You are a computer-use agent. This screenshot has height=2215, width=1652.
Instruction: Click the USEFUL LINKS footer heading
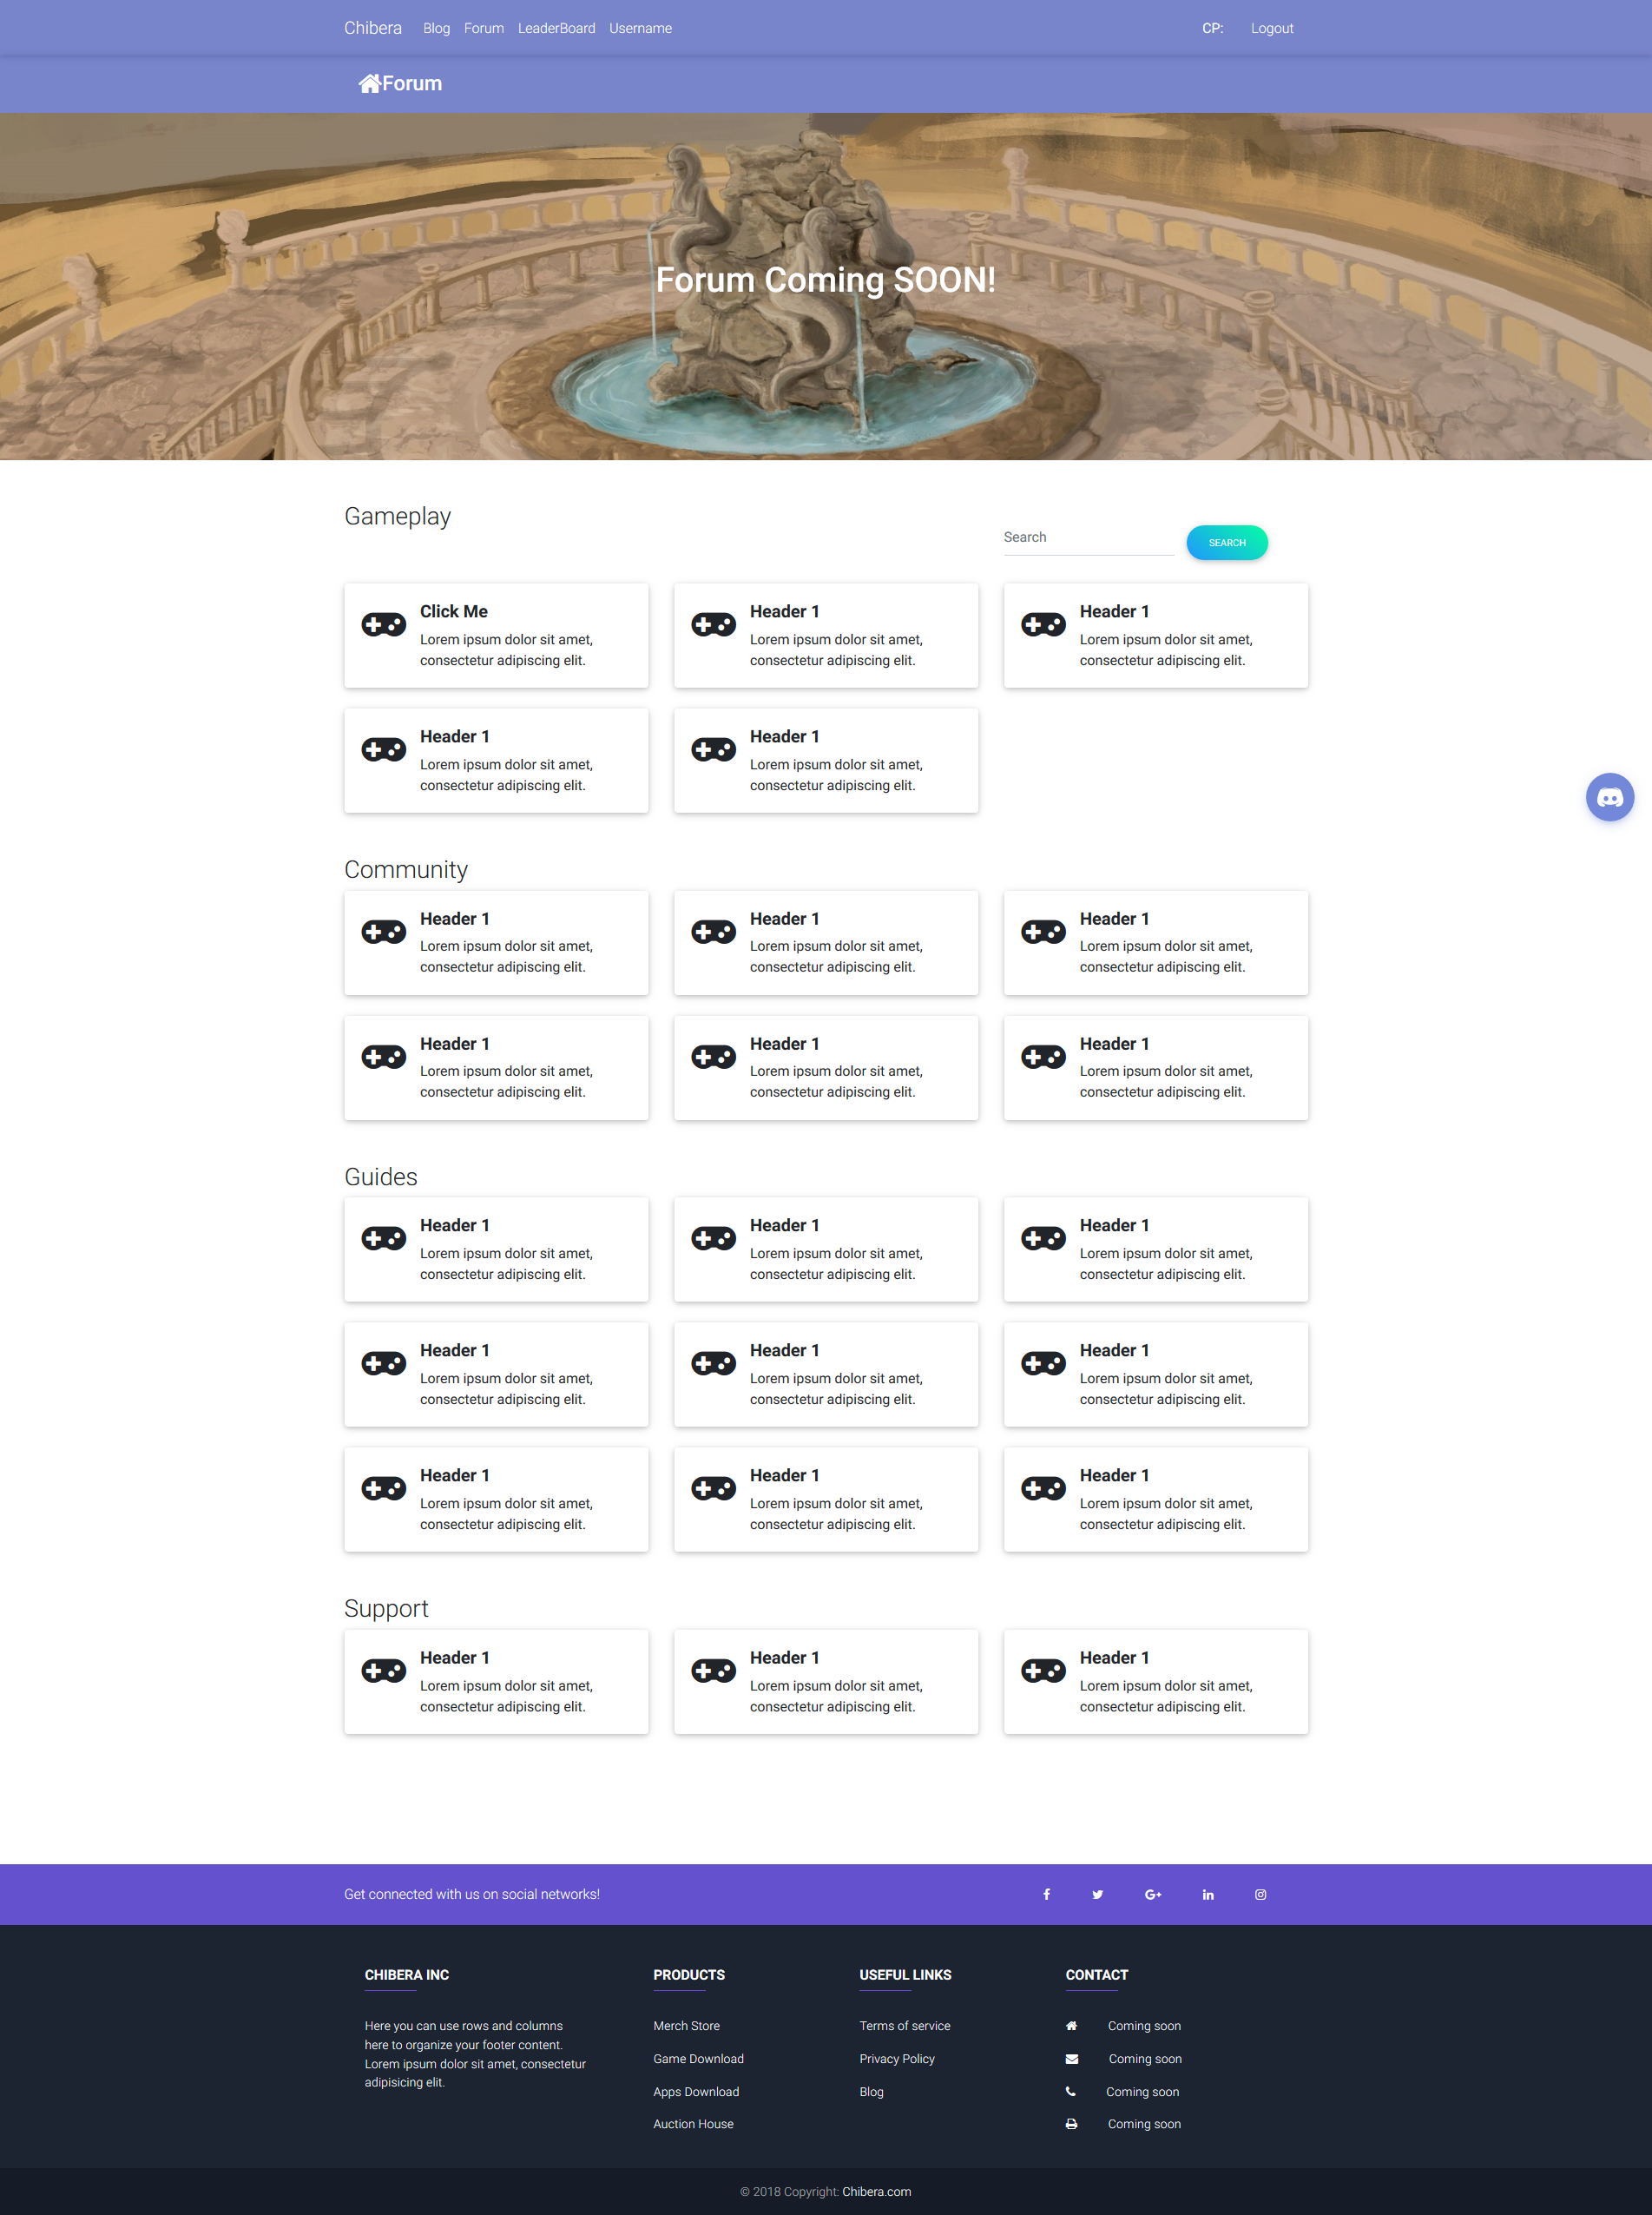point(905,1975)
